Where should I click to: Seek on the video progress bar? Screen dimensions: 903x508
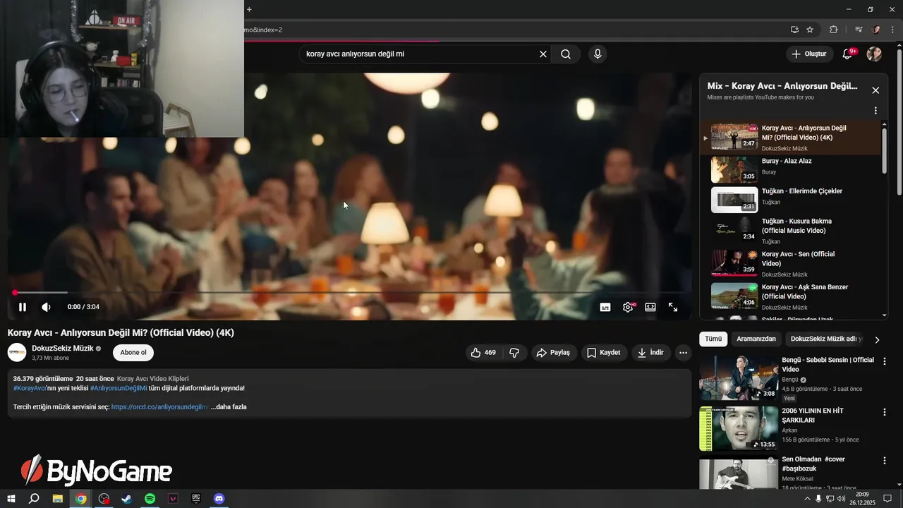pyautogui.click(x=349, y=292)
